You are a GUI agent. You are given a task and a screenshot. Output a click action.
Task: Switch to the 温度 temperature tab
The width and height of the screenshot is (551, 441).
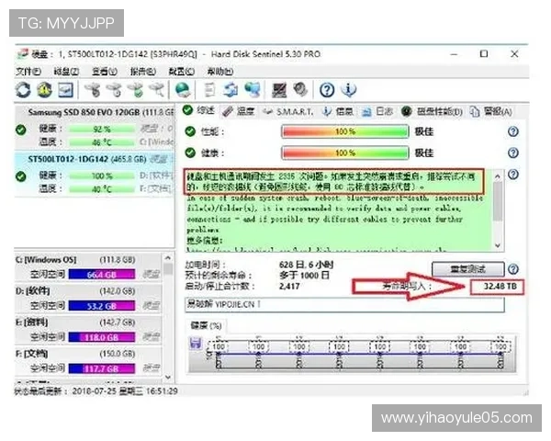238,111
